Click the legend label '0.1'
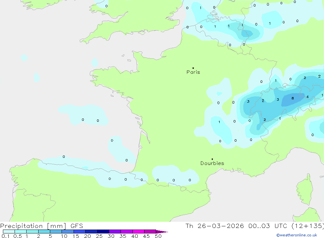This screenshot has height=238, width=324. point(6,236)
